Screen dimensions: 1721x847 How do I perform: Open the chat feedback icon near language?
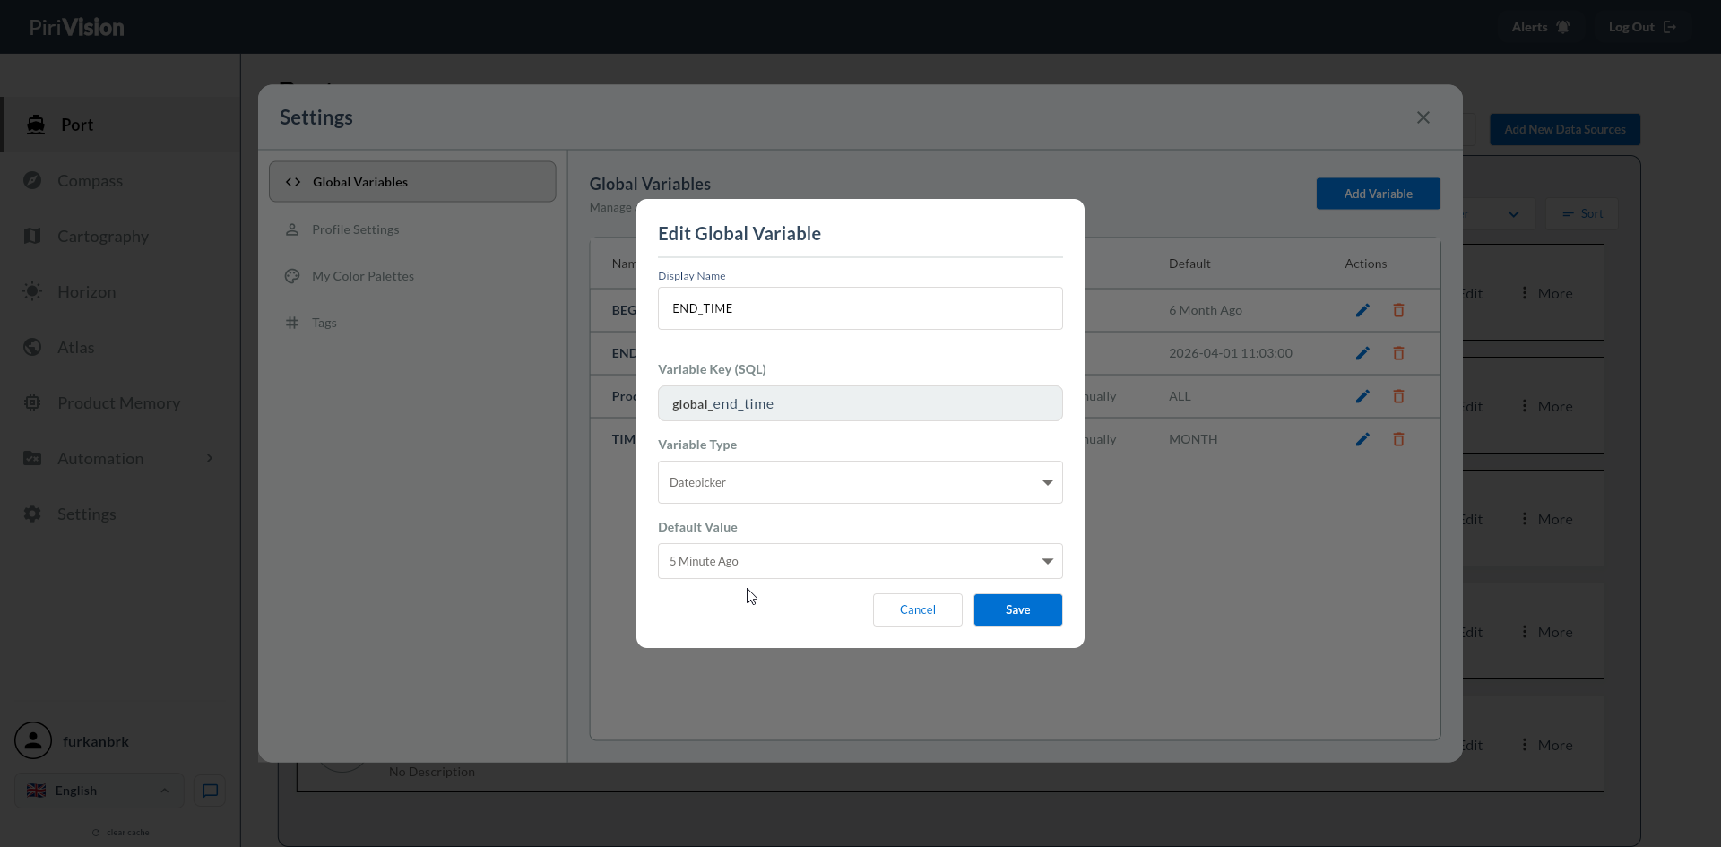point(210,791)
